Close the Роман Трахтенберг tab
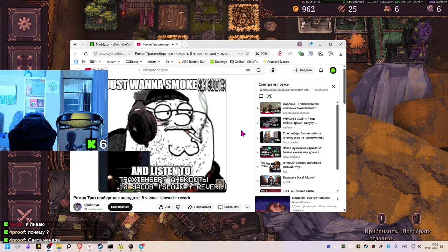Image resolution: width=448 pixels, height=252 pixels. (x=177, y=44)
